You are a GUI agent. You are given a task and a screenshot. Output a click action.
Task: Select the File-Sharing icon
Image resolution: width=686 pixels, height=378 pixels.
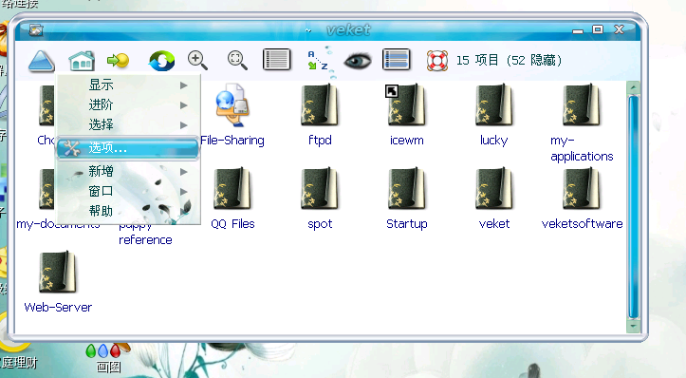point(232,105)
